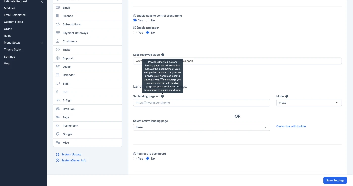
Task: Open the E-Sign settings tab
Action: tap(87, 100)
